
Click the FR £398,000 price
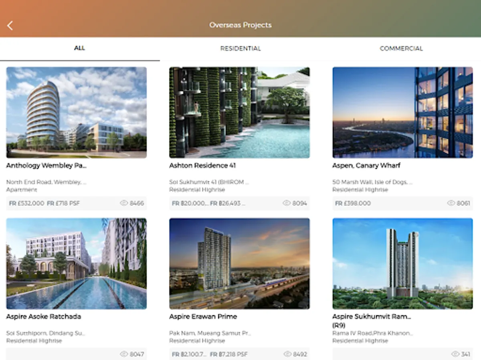pos(353,203)
